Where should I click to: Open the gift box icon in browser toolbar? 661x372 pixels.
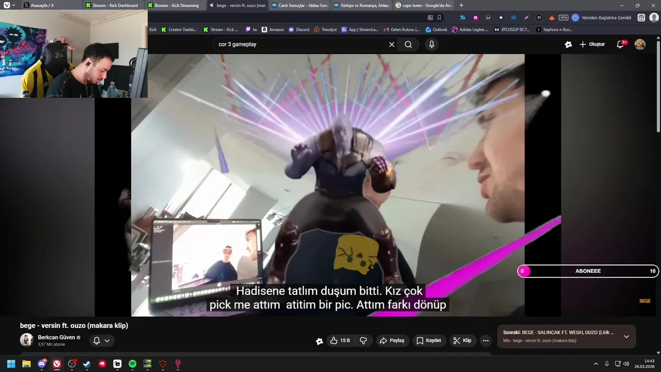[x=641, y=18]
